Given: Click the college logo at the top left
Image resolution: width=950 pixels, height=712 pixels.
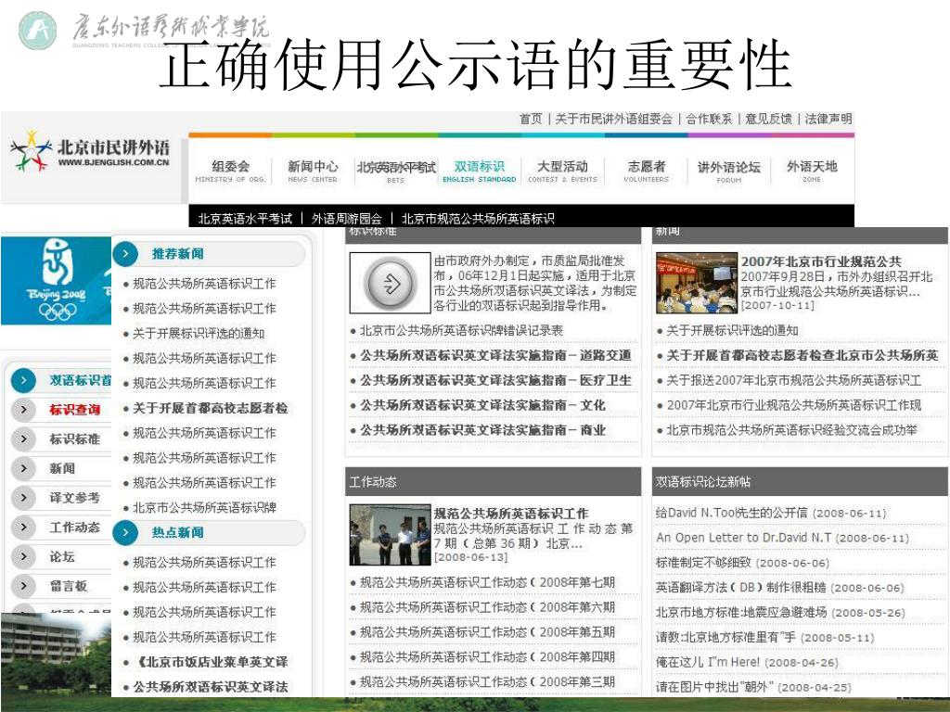Looking at the screenshot, I should pyautogui.click(x=37, y=31).
